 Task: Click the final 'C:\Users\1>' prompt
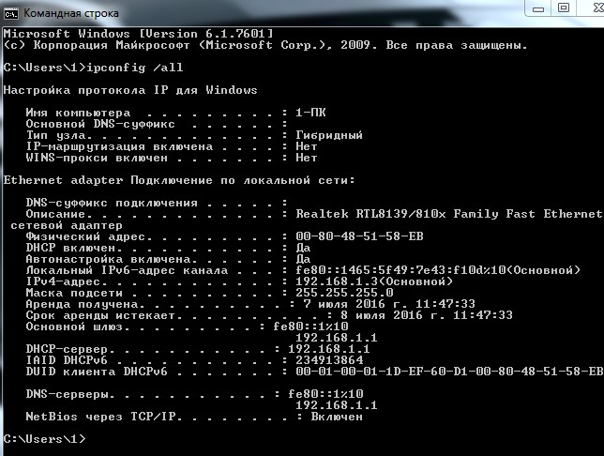click(44, 439)
